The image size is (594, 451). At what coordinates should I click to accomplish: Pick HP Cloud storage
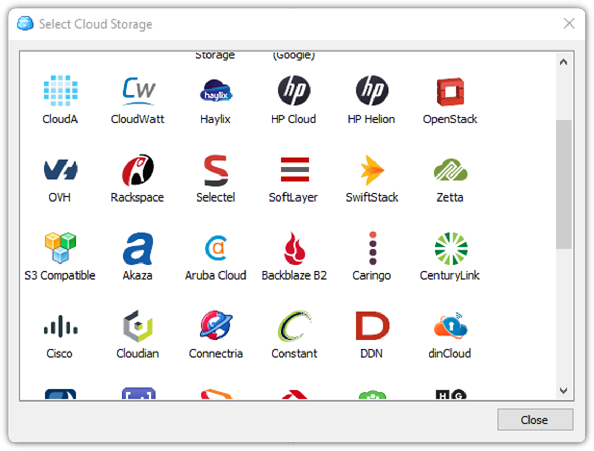(x=294, y=90)
